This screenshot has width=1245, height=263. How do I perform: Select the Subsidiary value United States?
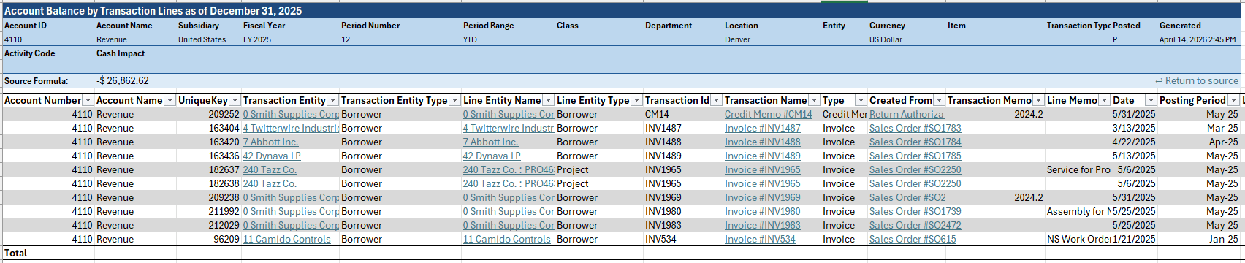coord(202,39)
